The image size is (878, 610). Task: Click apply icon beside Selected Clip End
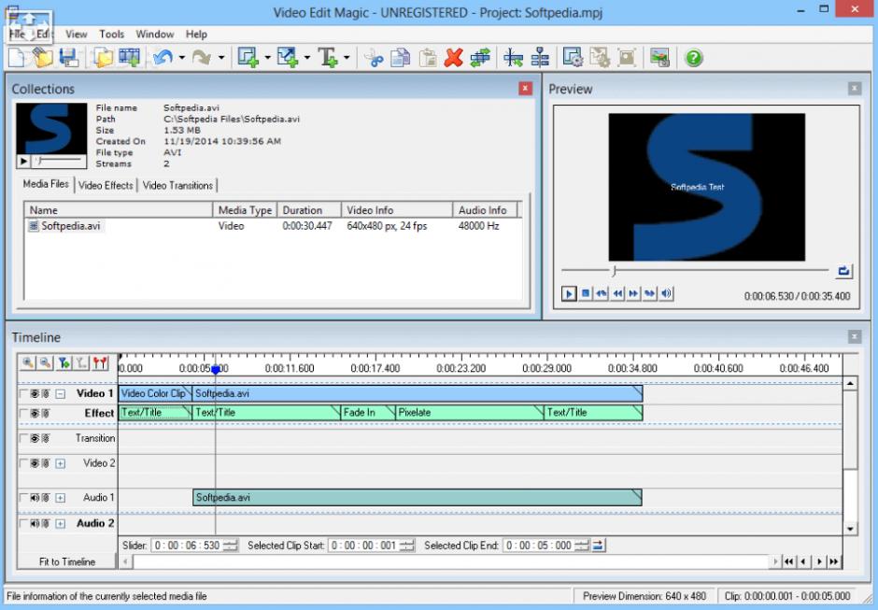598,545
